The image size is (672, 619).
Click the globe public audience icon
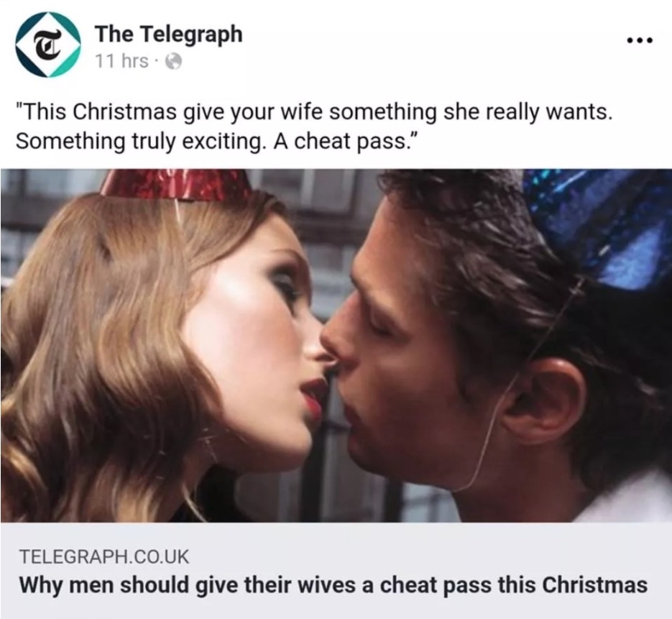click(174, 62)
